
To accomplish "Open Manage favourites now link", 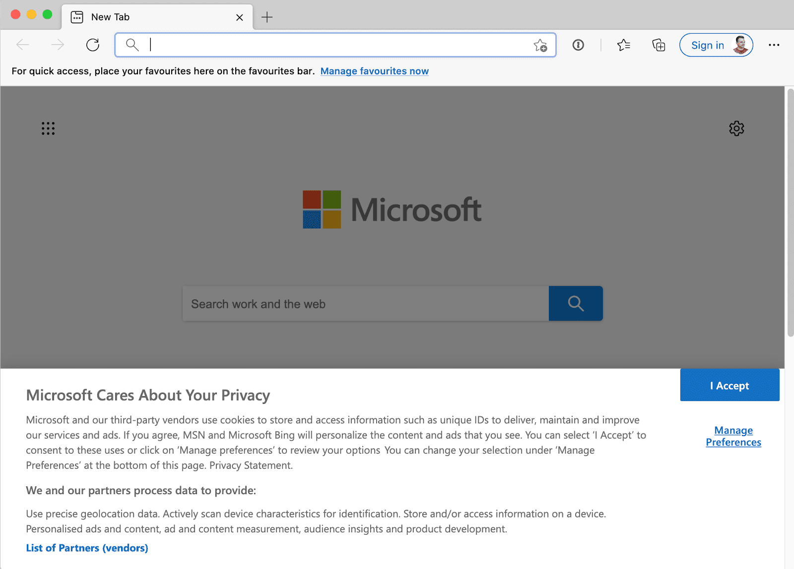I will (x=375, y=71).
